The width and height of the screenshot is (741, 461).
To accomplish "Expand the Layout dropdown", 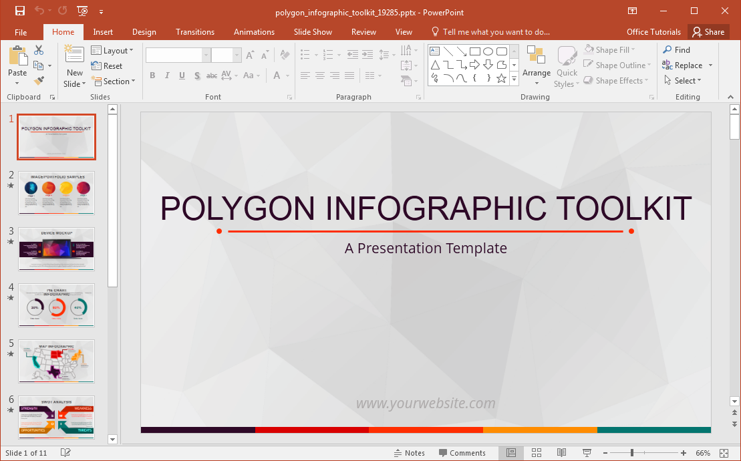I will tap(112, 51).
